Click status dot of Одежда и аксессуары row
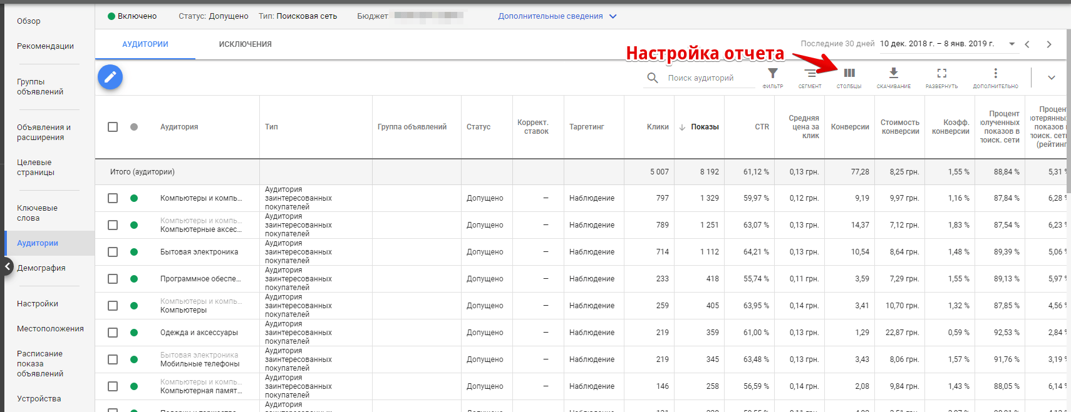The height and width of the screenshot is (412, 1071). 134,333
